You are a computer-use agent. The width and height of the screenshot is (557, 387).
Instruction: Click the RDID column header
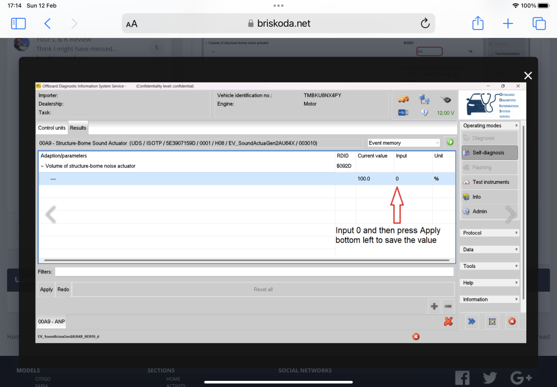coord(343,156)
